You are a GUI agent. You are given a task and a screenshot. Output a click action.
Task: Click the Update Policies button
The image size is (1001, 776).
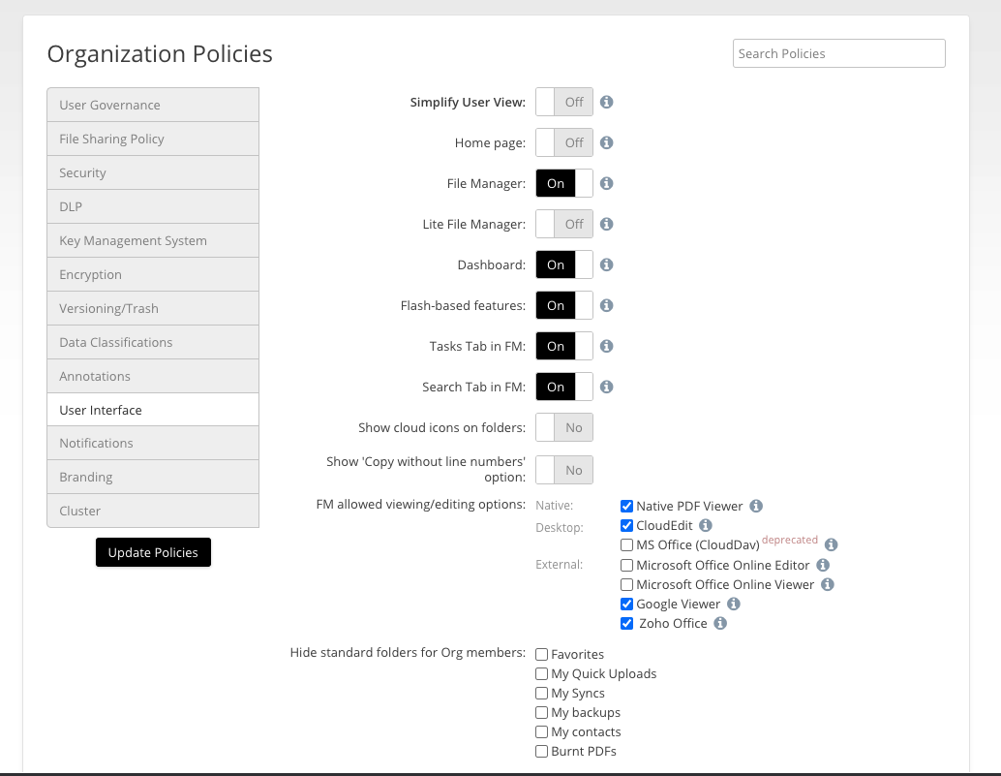coord(153,552)
